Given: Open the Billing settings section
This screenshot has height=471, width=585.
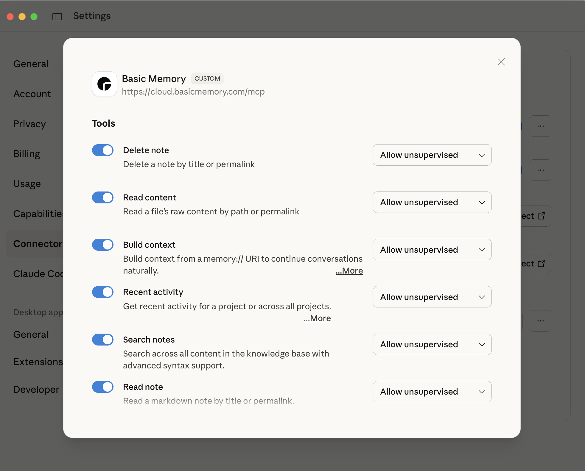Looking at the screenshot, I should coord(27,153).
